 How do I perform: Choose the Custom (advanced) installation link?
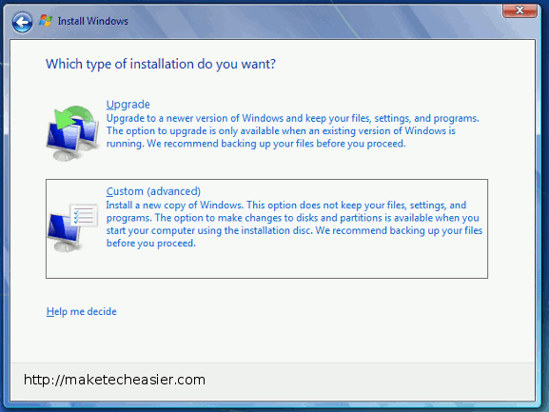coord(153,191)
